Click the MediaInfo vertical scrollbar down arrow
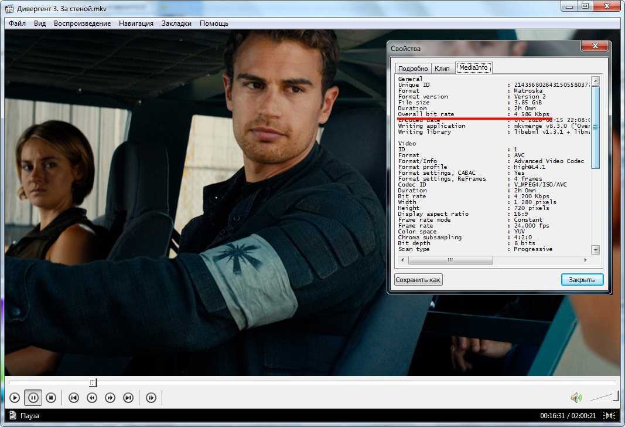The height and width of the screenshot is (427, 625). pyautogui.click(x=596, y=250)
